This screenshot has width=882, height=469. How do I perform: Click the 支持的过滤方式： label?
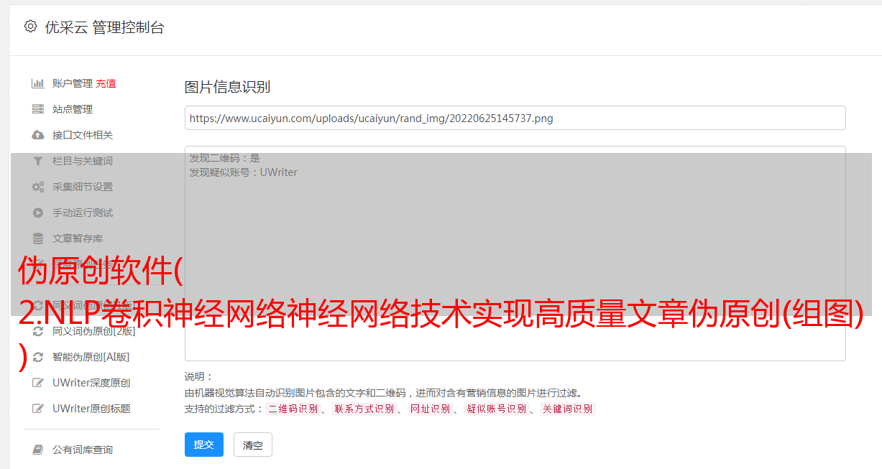coord(224,409)
